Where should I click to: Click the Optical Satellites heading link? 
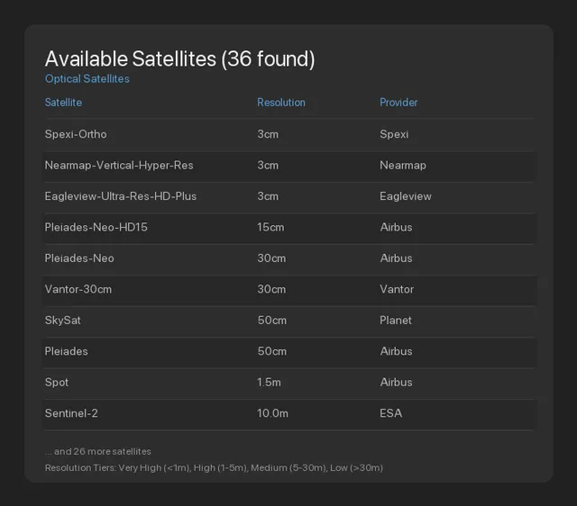coord(87,78)
